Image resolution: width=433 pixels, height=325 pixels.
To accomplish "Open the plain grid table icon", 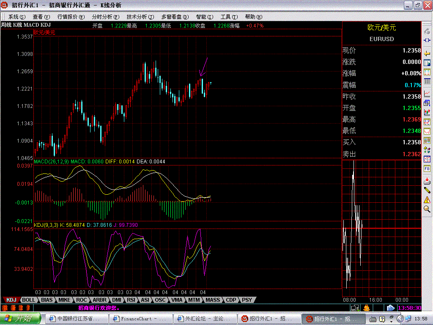I will pyautogui.click(x=427, y=81).
